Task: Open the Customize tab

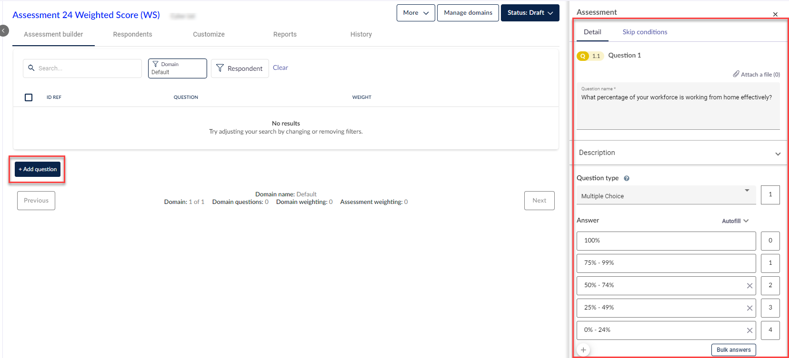Action: coord(209,34)
